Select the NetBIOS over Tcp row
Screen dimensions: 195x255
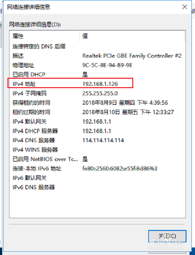tap(97, 159)
